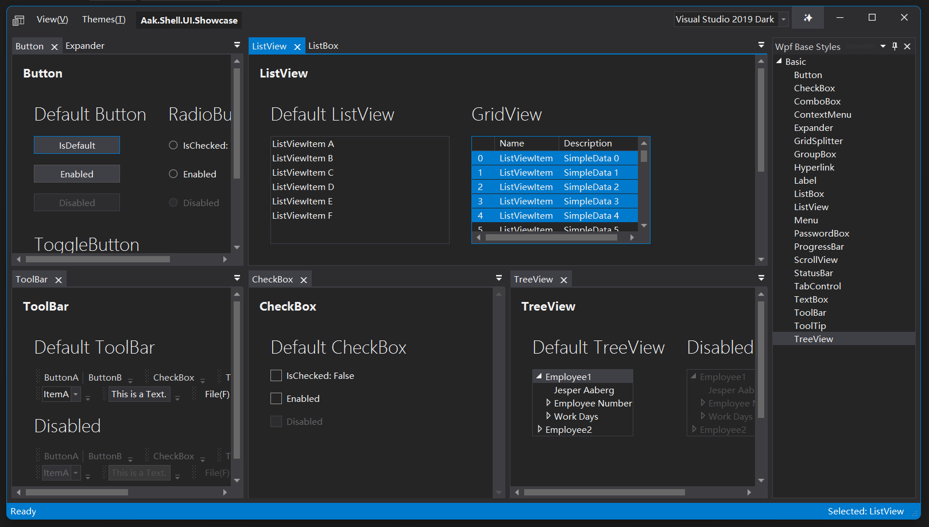
Task: Collapse the Employee1 tree node
Action: (539, 375)
